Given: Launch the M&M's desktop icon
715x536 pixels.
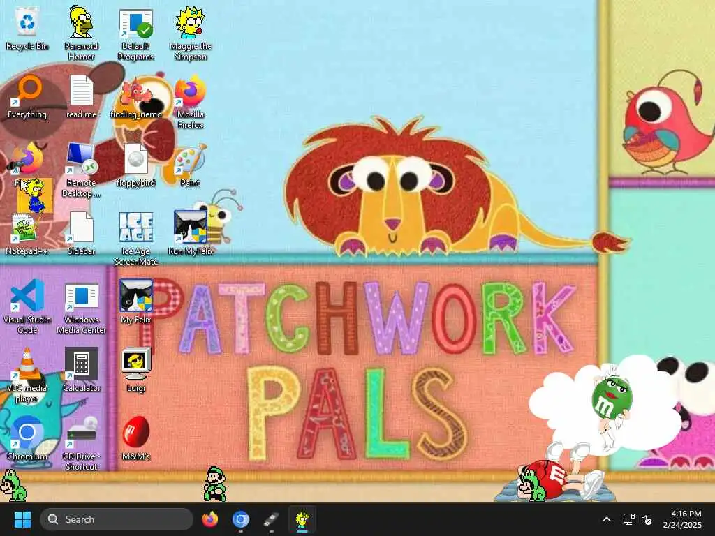Looking at the screenshot, I should 136,438.
